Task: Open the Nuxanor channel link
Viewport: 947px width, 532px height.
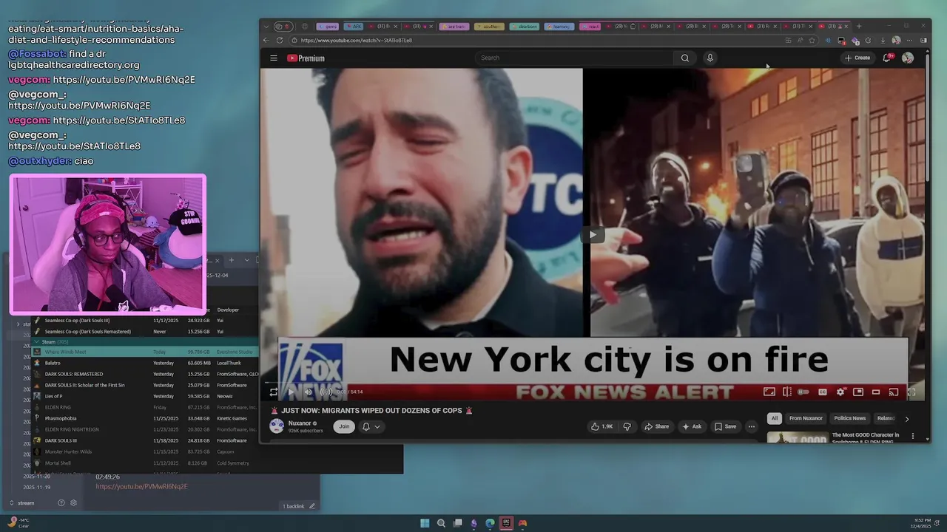Action: 300,423
